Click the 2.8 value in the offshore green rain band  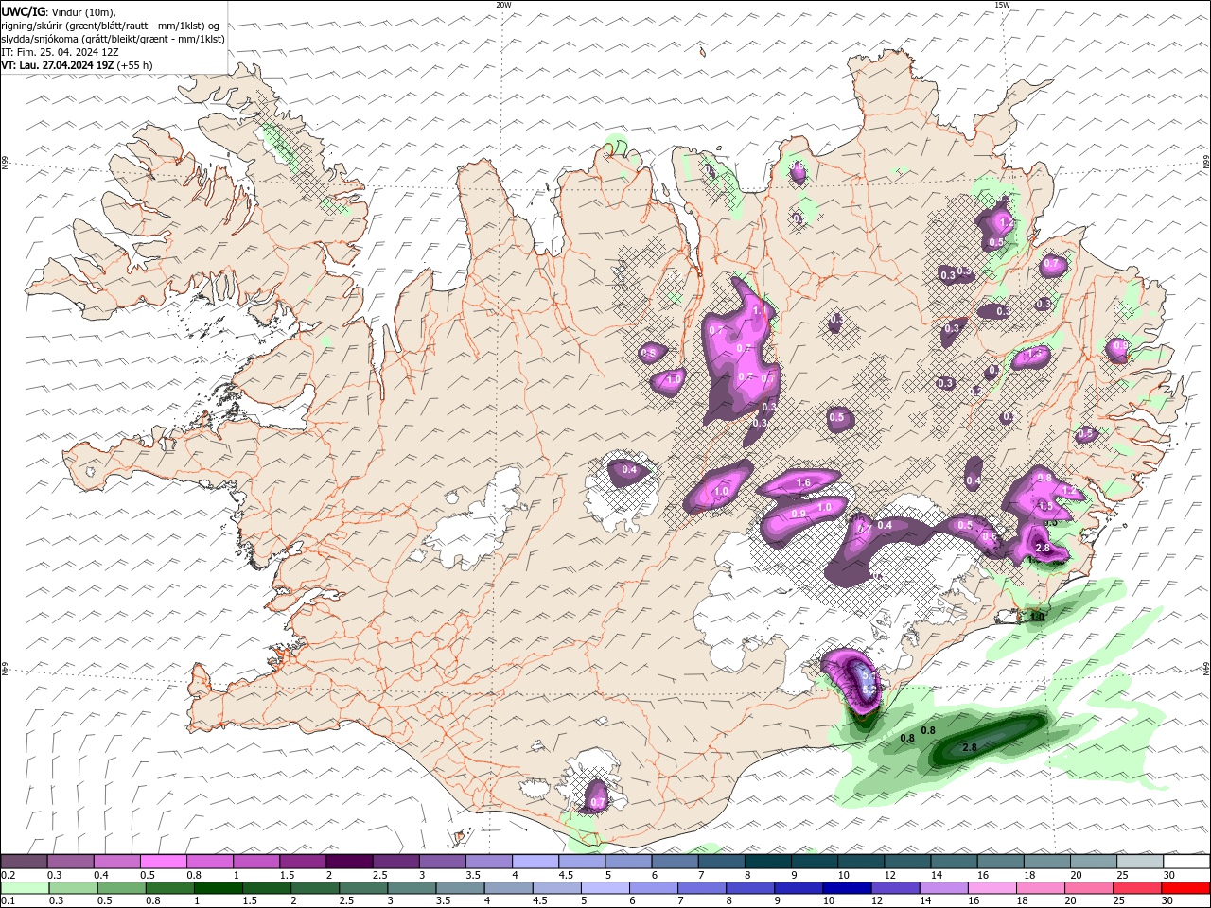click(970, 747)
